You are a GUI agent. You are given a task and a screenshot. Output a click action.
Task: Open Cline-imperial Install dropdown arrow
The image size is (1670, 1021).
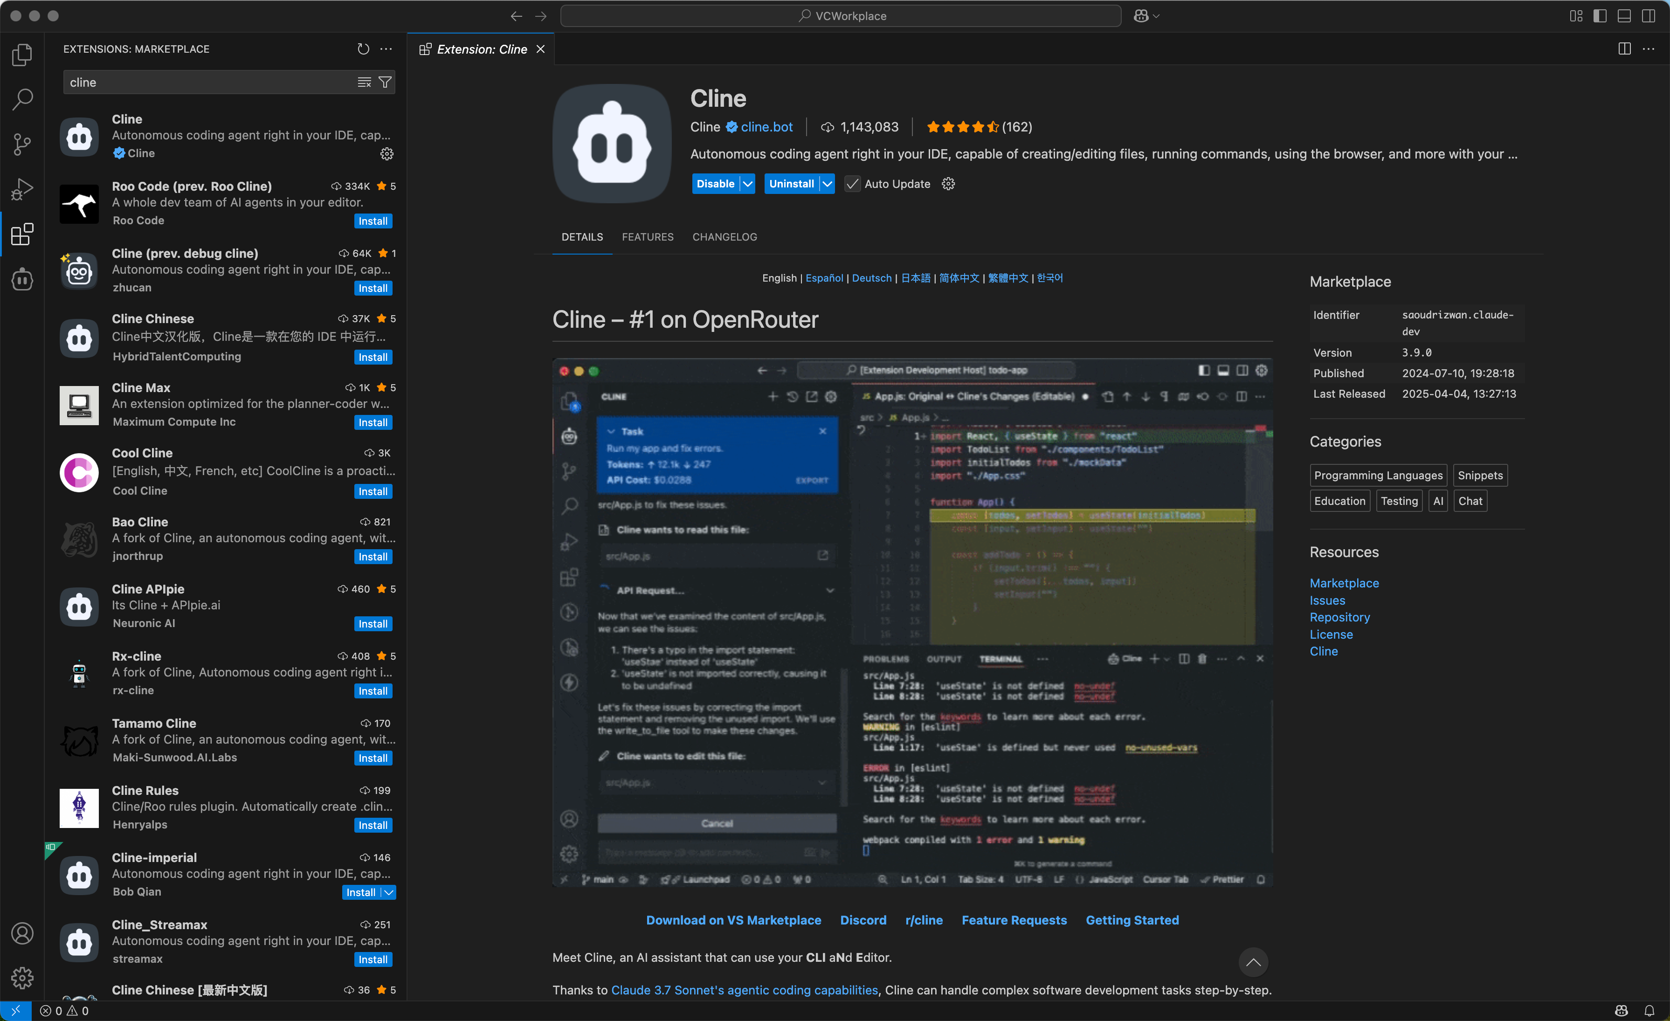pyautogui.click(x=388, y=892)
